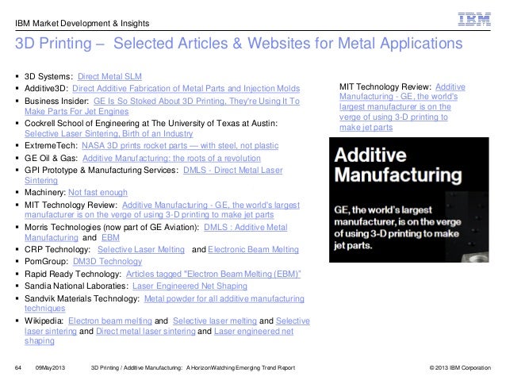Click the 09May2013 date in footer
The height and width of the screenshot is (380, 506).
[50, 368]
